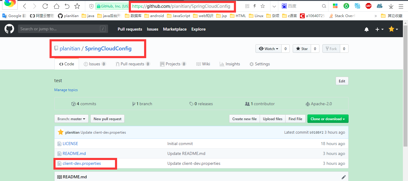Open Issues in top navigation

pos(153,29)
